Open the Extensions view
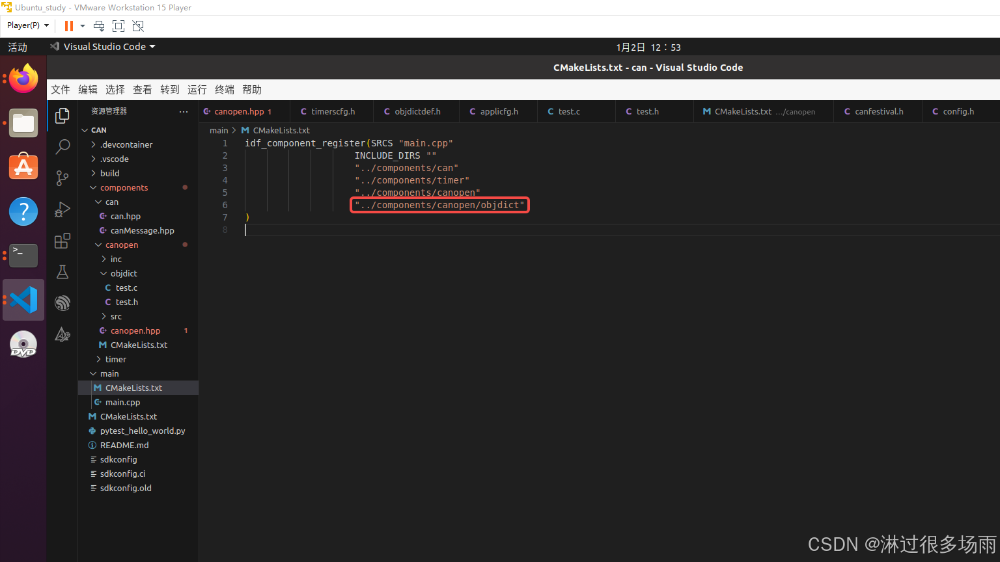Screen dimensions: 1000x562 point(62,241)
